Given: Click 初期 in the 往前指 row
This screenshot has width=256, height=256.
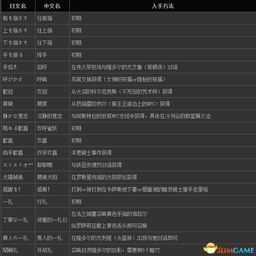Looking at the screenshot, I should (76, 18).
